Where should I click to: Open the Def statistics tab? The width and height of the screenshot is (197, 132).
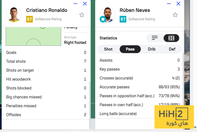tap(172, 49)
